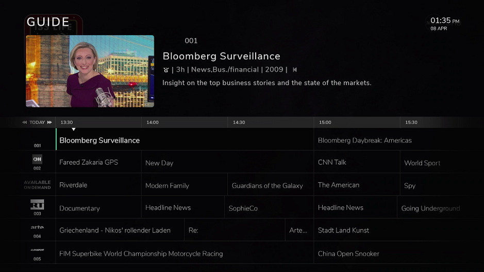Select Fareed Zakaria GPS program
The width and height of the screenshot is (484, 272).
89,162
